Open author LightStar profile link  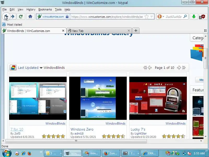(141, 133)
